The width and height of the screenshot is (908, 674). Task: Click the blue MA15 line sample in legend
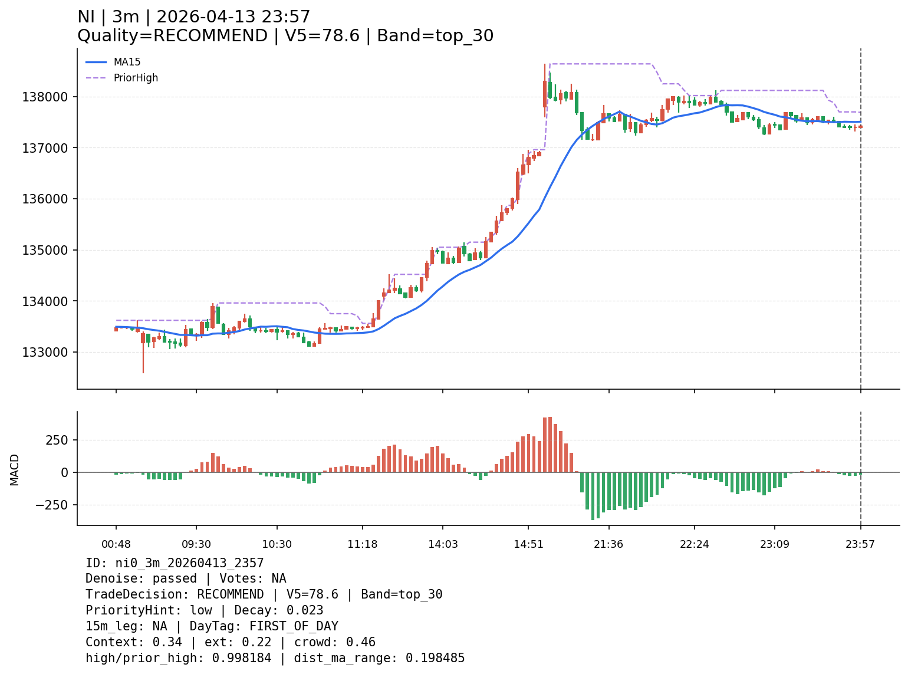click(96, 62)
